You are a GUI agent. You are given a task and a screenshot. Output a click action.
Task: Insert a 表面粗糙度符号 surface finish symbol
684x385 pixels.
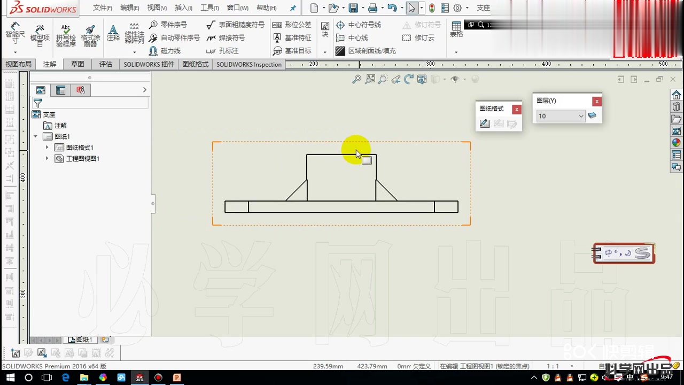pyautogui.click(x=235, y=25)
